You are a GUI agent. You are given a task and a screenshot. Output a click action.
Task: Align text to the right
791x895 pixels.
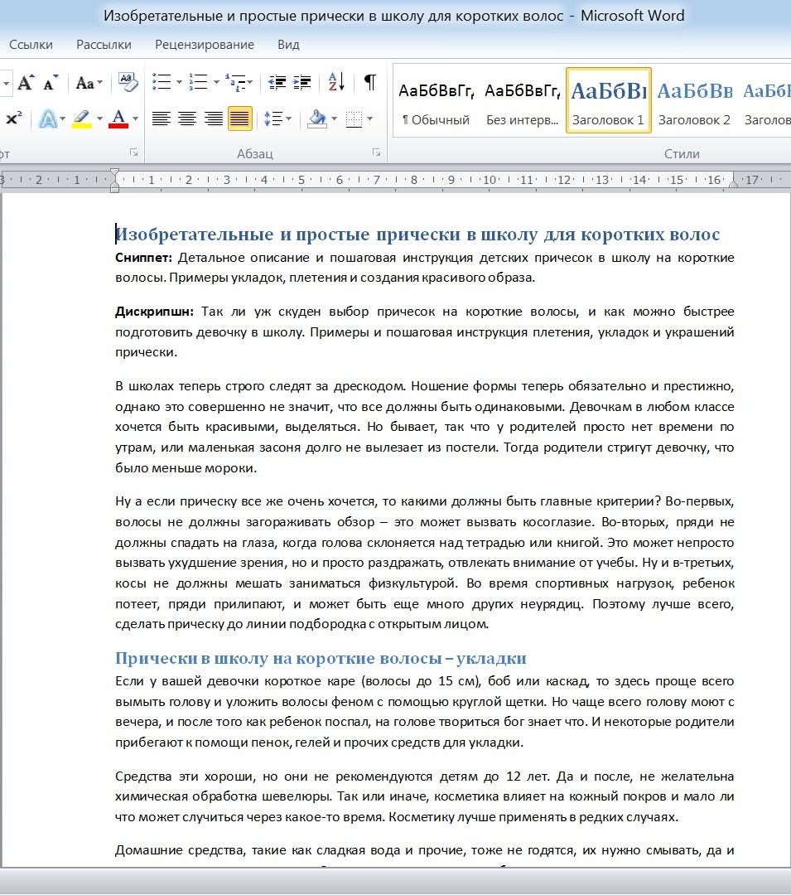click(x=214, y=119)
